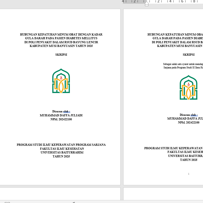Click "KABUPATEN MUSI BANYUASIN TAHUN 2025" on first page

tap(61, 46)
